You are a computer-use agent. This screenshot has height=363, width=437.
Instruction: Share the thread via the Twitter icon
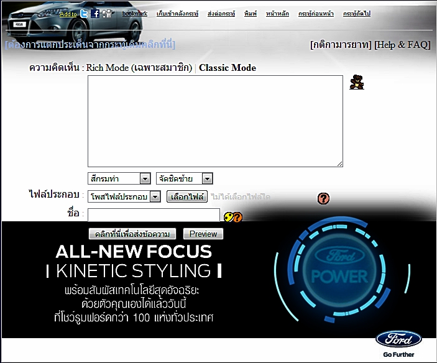point(84,14)
